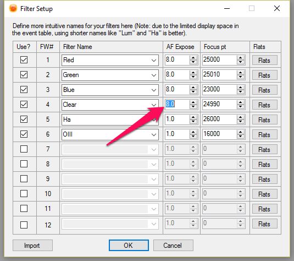Click the Flats button for filter 6 OIII
The height and width of the screenshot is (261, 294).
point(264,134)
